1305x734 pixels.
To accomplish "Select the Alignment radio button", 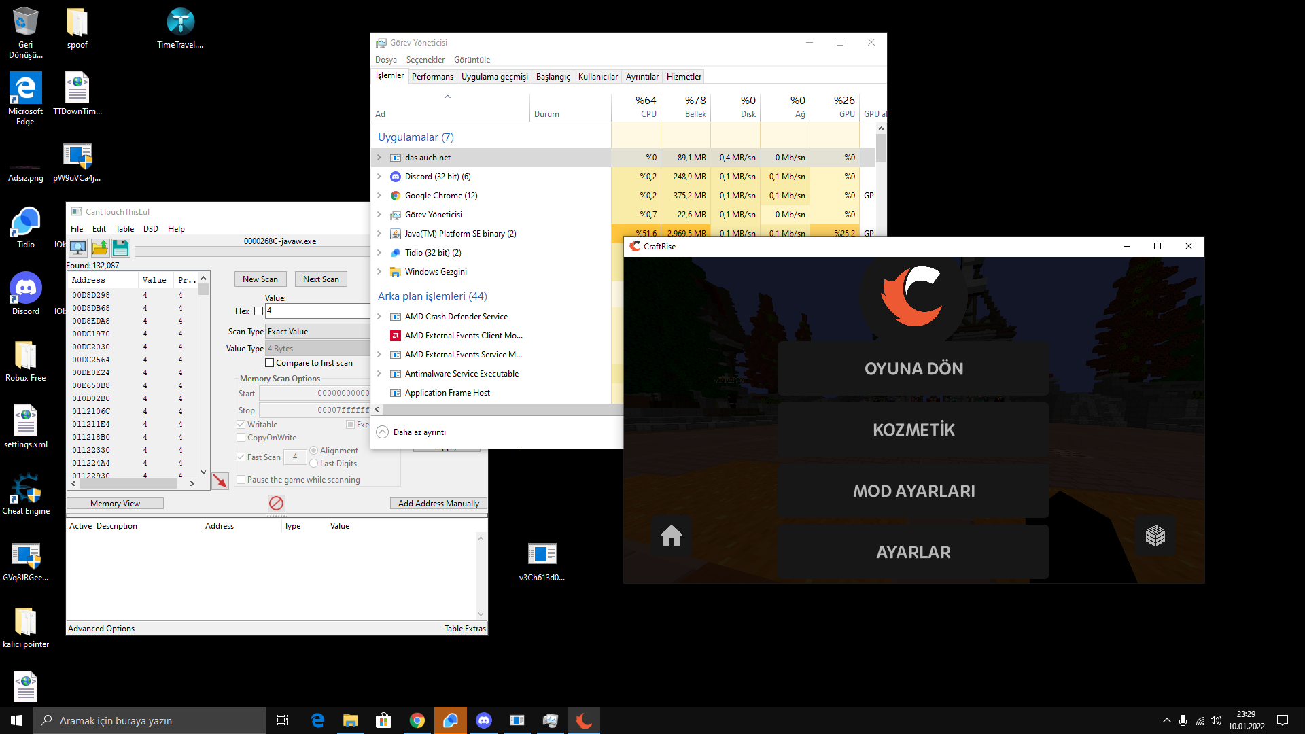I will [x=313, y=451].
